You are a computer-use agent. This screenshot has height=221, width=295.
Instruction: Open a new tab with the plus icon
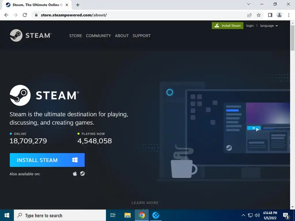point(78,5)
